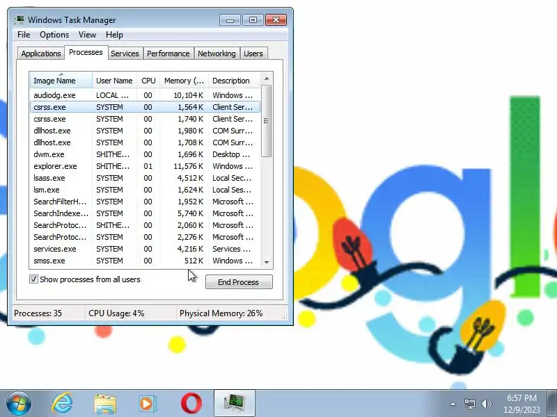Select the smss.exe process
Image resolution: width=557 pixels, height=417 pixels.
tap(145, 261)
